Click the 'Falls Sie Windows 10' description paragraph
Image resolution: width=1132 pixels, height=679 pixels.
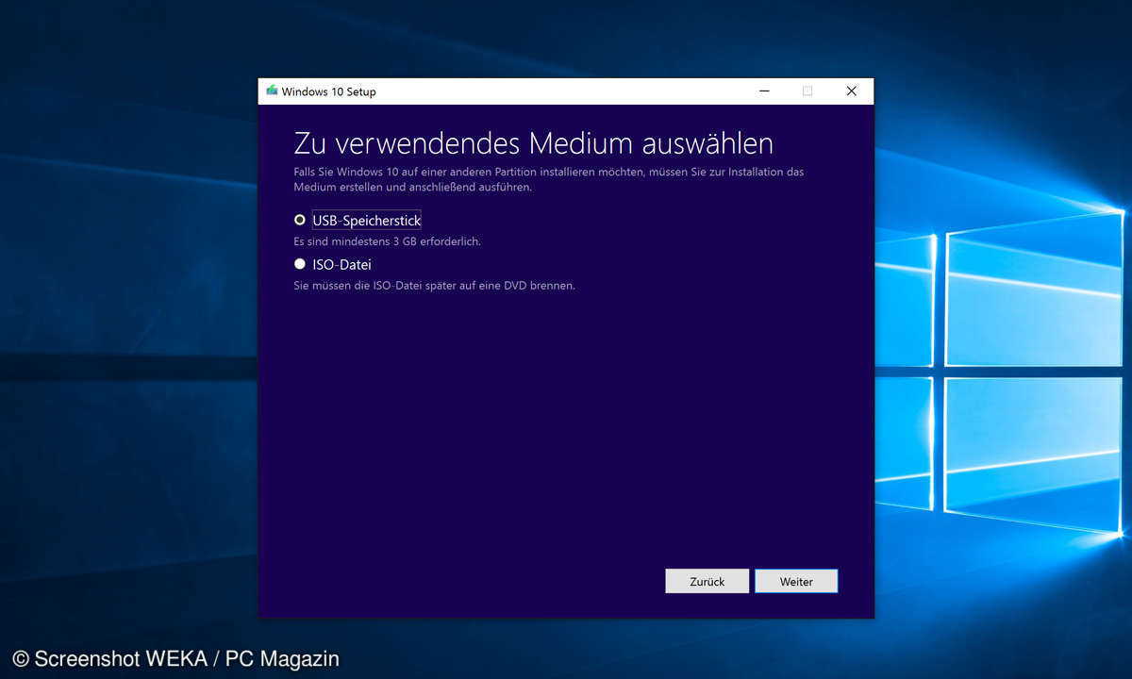[549, 179]
